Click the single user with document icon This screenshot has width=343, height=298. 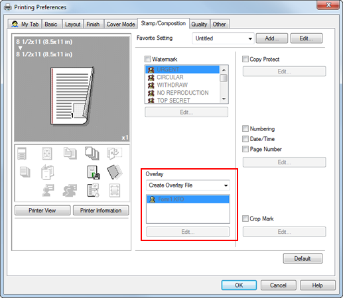tap(48, 190)
